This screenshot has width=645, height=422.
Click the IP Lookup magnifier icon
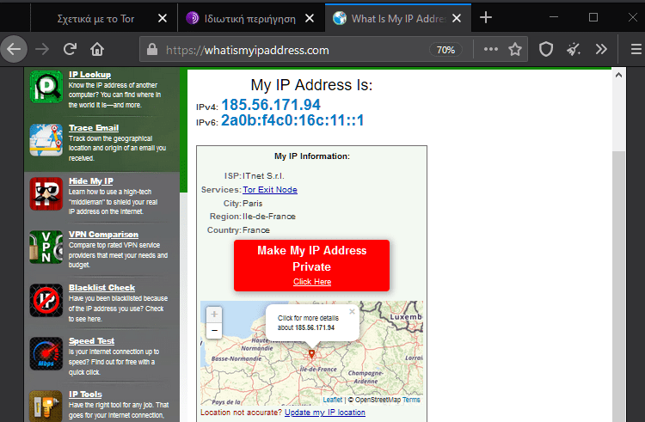pyautogui.click(x=46, y=87)
